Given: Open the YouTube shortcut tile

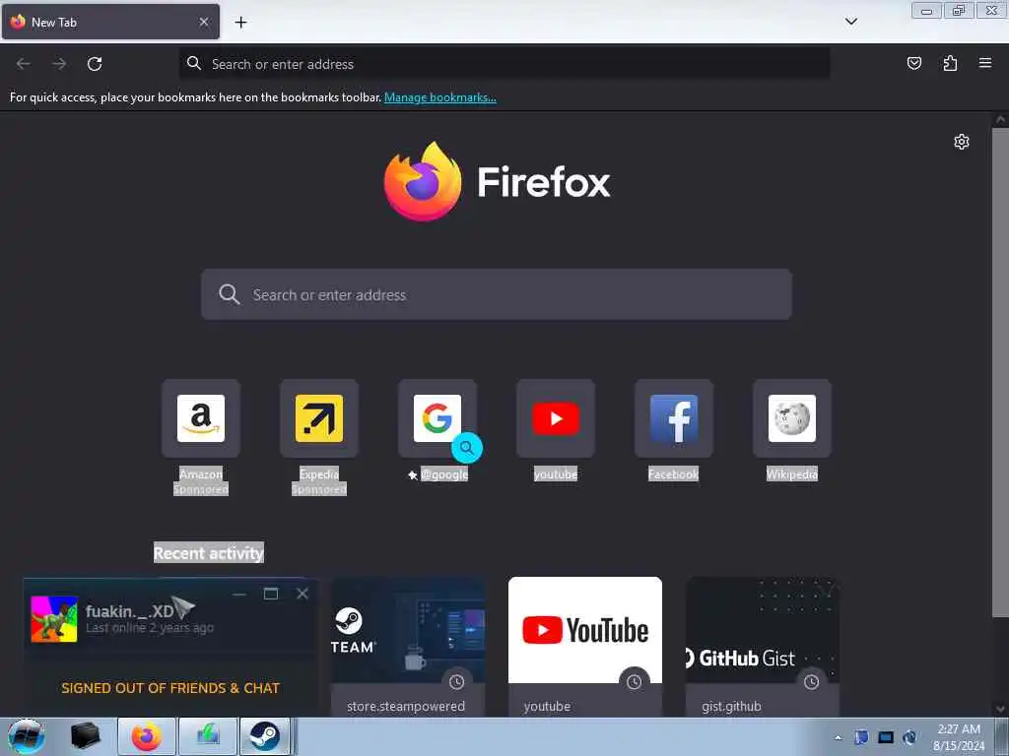Looking at the screenshot, I should [x=556, y=418].
